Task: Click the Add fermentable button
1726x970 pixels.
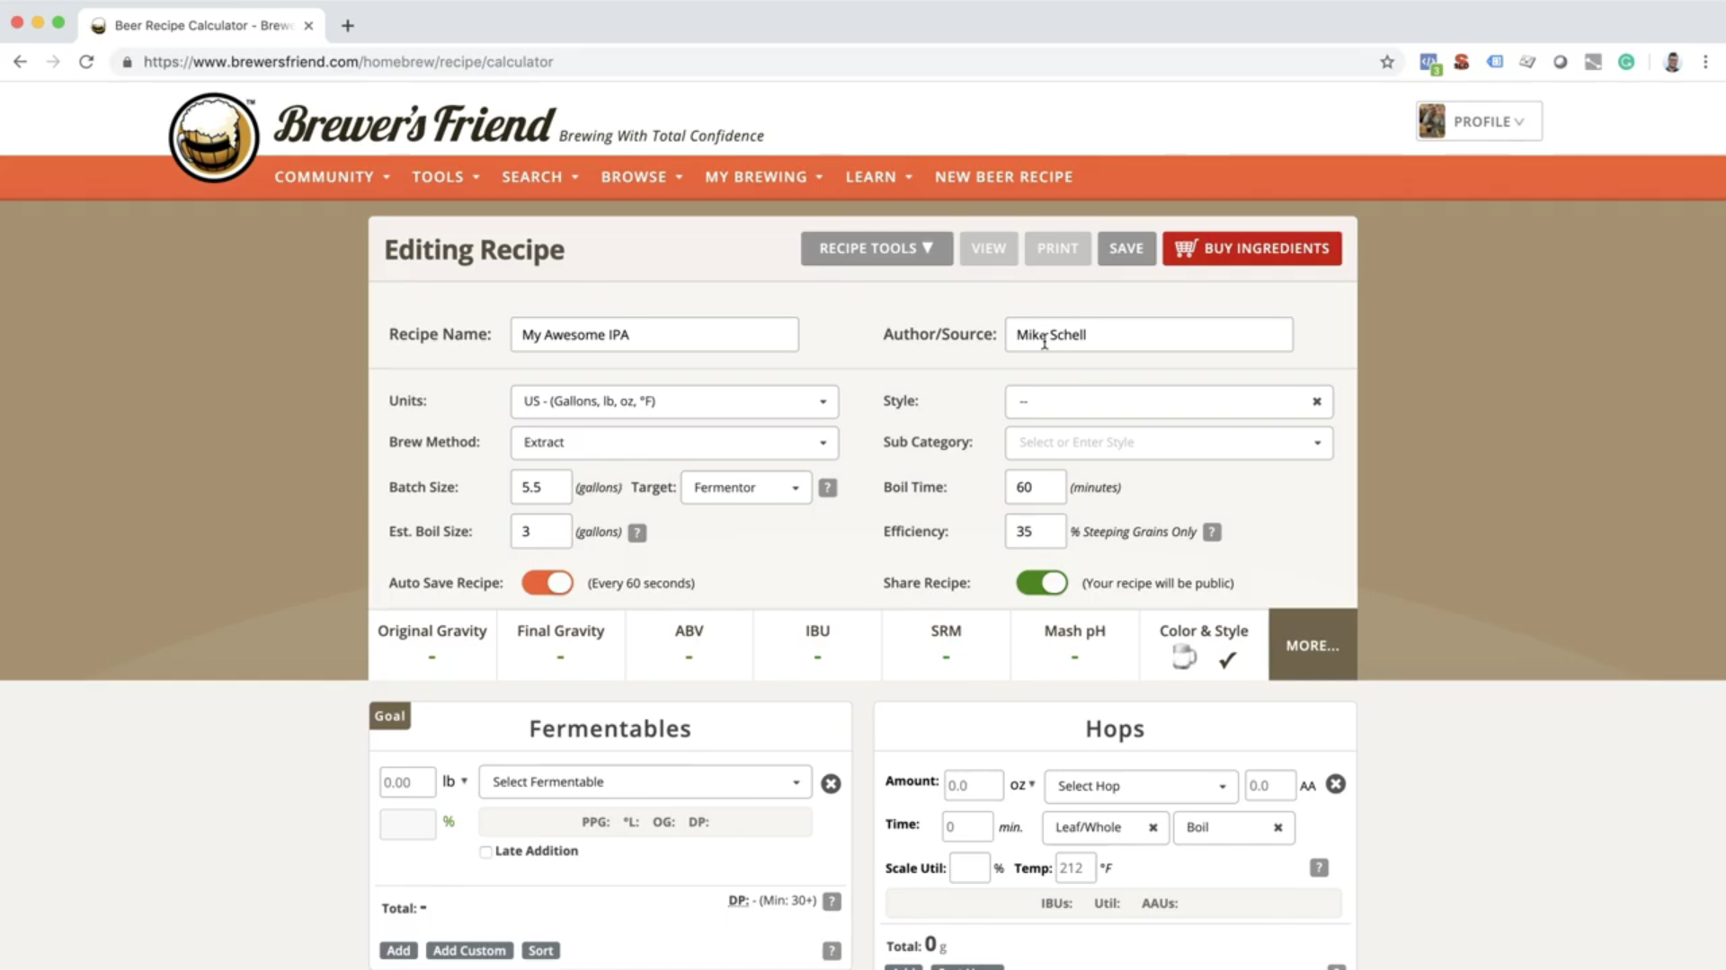Action: tap(398, 950)
